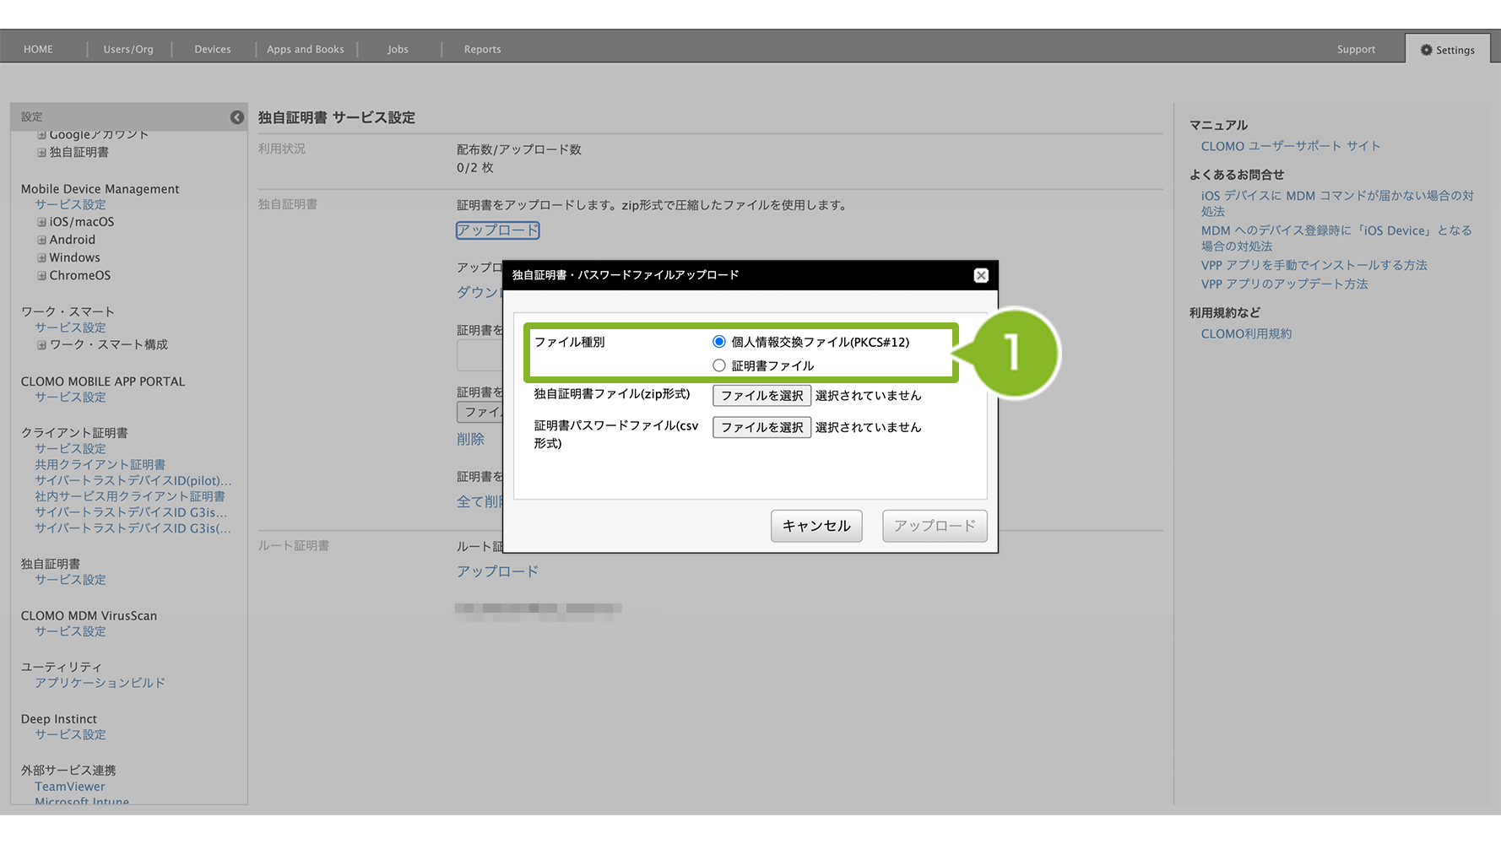Open the CLOMO利用規約 link
This screenshot has width=1501, height=844.
[1245, 334]
